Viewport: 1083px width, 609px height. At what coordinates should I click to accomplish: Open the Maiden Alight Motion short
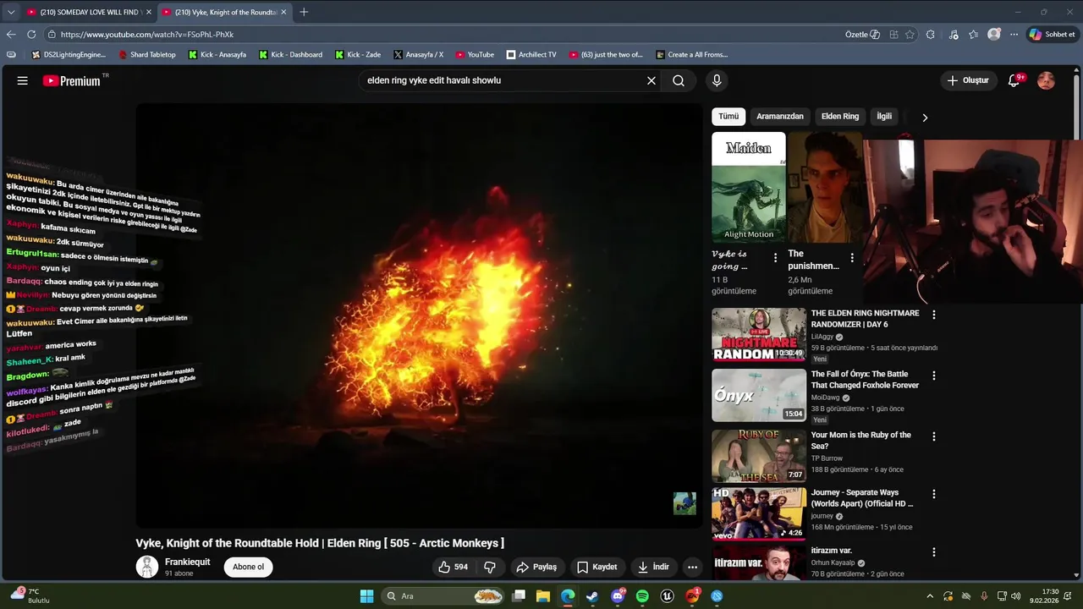pyautogui.click(x=748, y=188)
